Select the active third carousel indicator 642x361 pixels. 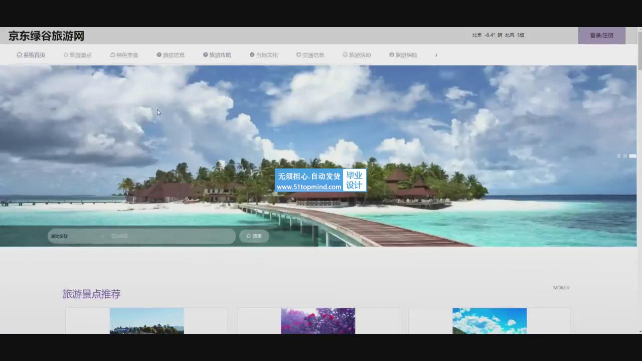coord(632,156)
